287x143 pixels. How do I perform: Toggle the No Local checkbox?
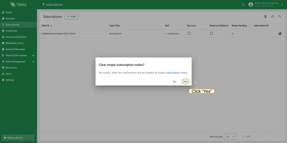189,33
